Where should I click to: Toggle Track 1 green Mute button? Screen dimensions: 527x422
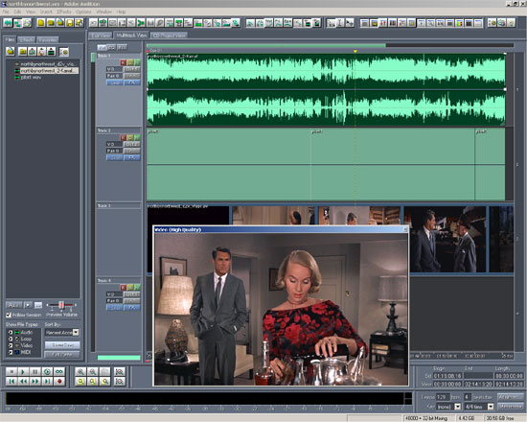(x=137, y=62)
